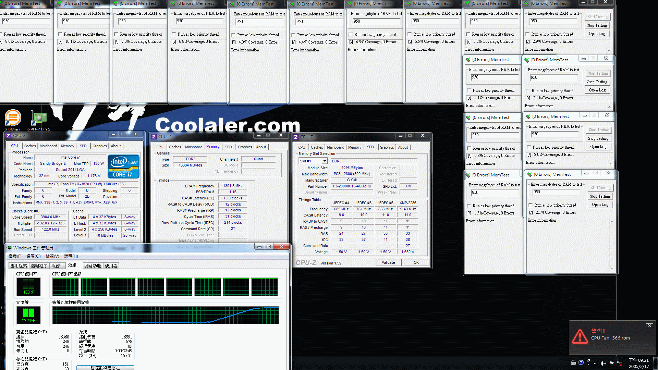Click the 資源監視器(R) button in Task Manager
This screenshot has width=658, height=370.
coord(105,368)
